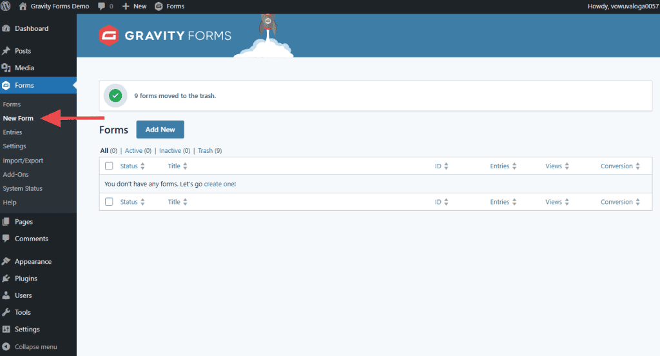The height and width of the screenshot is (356, 660).
Task: Open Add-Ons in the sidebar
Action: pyautogui.click(x=16, y=174)
